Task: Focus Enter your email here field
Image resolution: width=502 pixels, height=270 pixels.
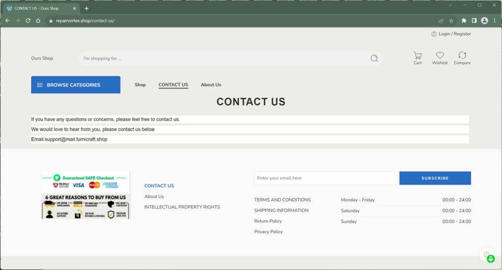Action: click(x=326, y=178)
